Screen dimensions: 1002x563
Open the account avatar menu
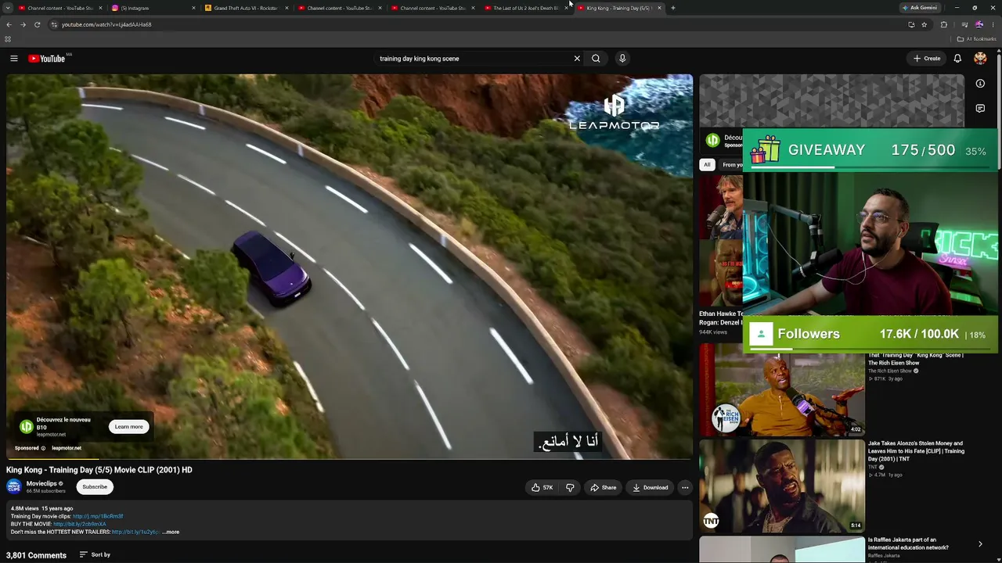click(980, 59)
